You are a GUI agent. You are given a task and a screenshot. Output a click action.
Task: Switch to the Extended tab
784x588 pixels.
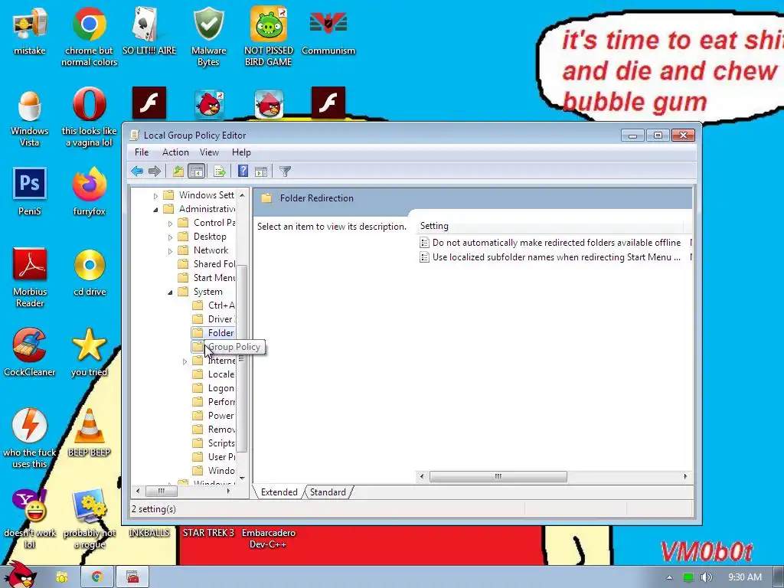279,492
